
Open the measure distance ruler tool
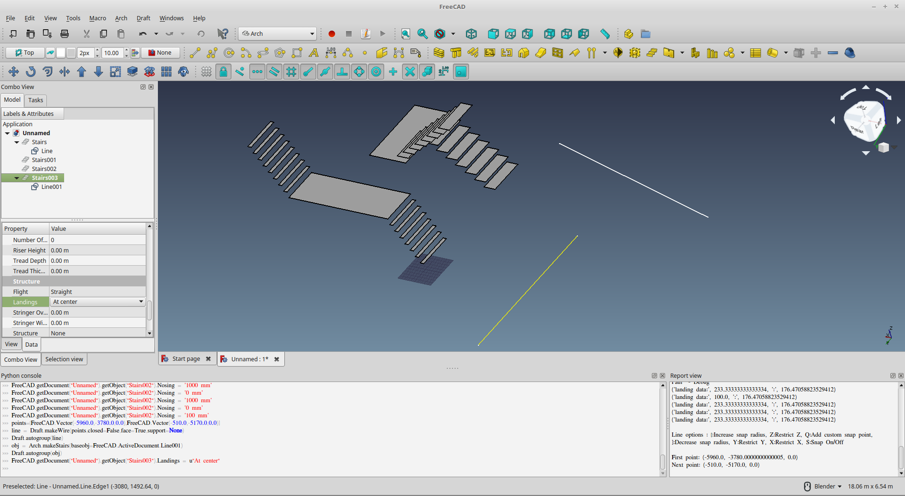click(x=605, y=34)
